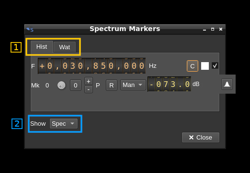The image size is (250, 173).
Task: Click the peak spectrum icon button
Action: click(227, 84)
